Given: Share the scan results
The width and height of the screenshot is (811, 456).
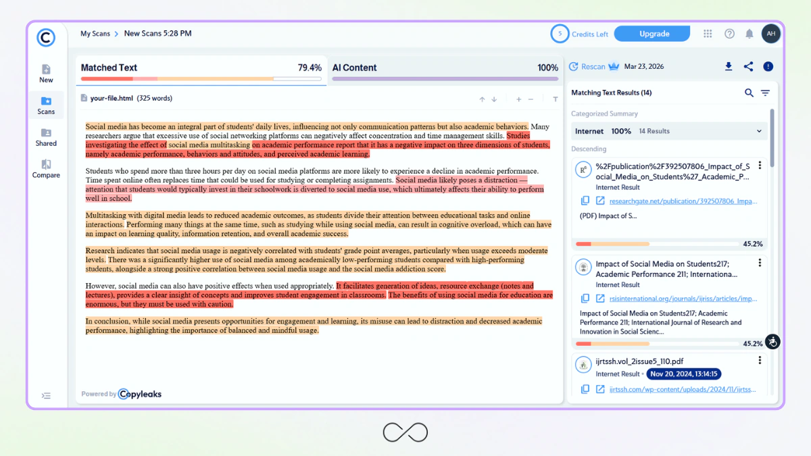Looking at the screenshot, I should point(748,66).
